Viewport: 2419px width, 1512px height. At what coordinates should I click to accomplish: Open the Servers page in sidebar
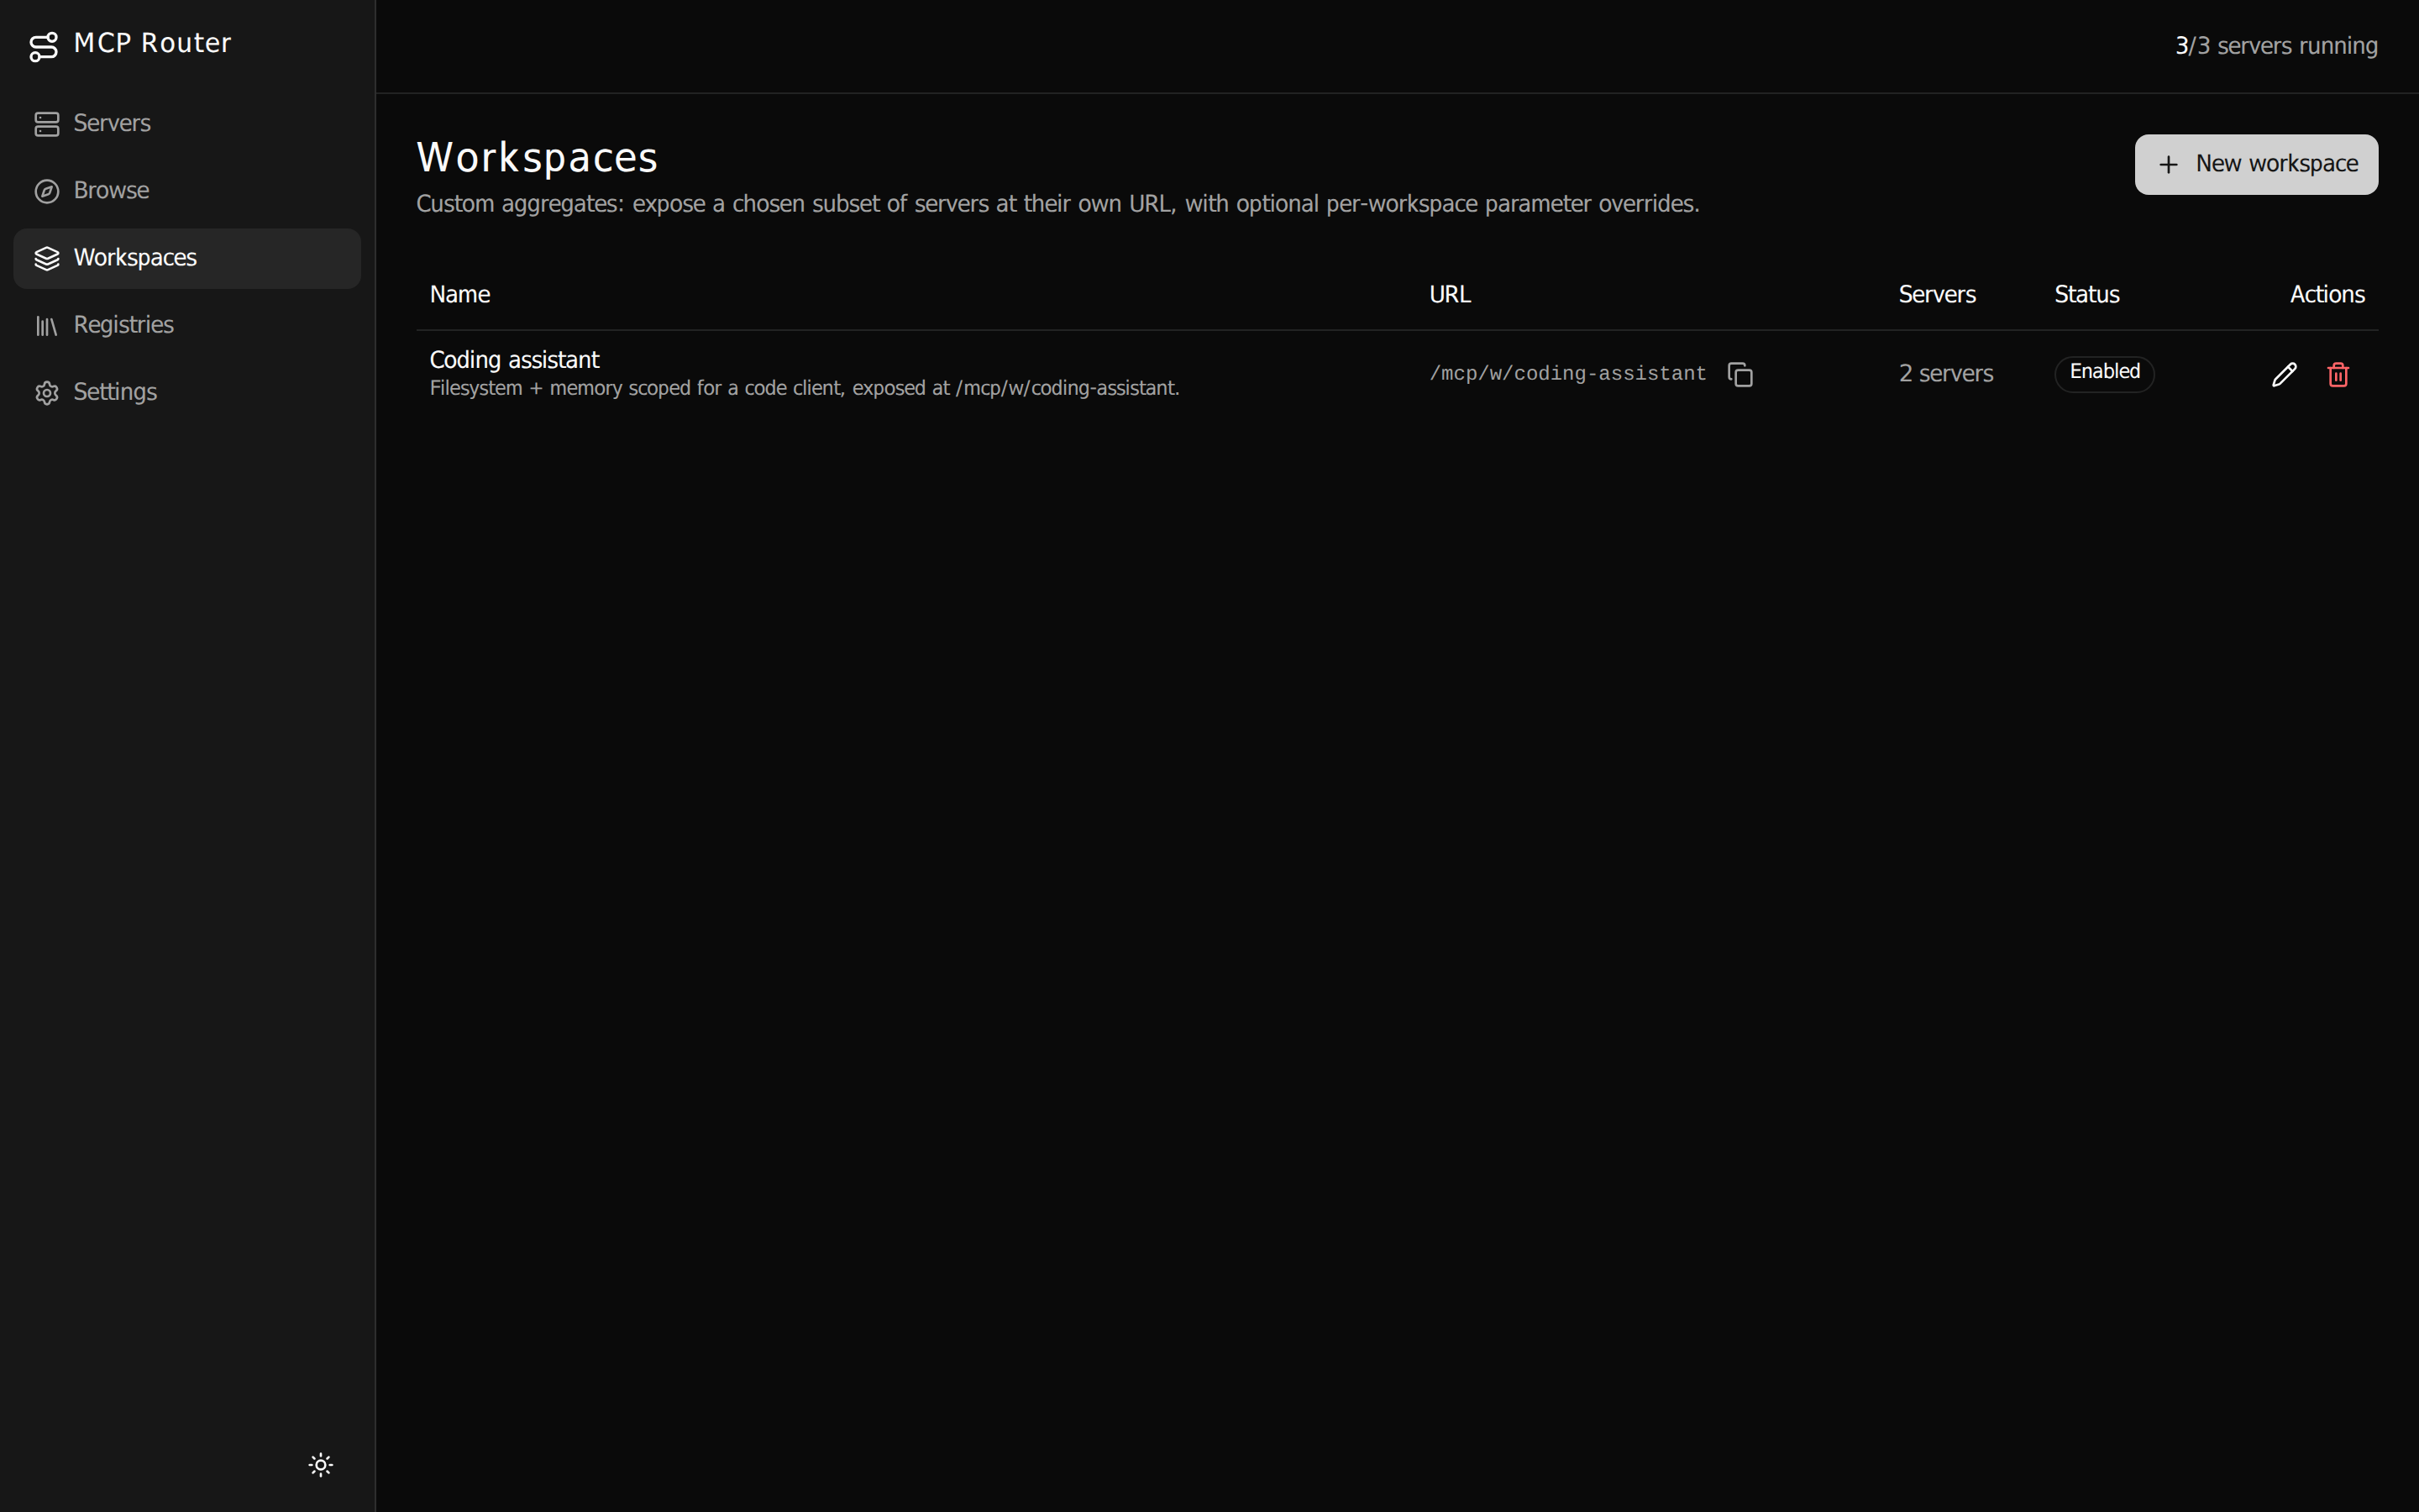tap(187, 124)
